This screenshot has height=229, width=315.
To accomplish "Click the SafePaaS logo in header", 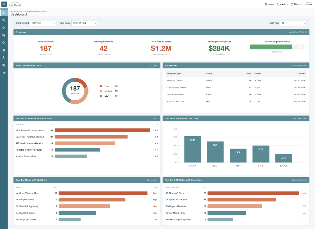I will (x=15, y=4).
